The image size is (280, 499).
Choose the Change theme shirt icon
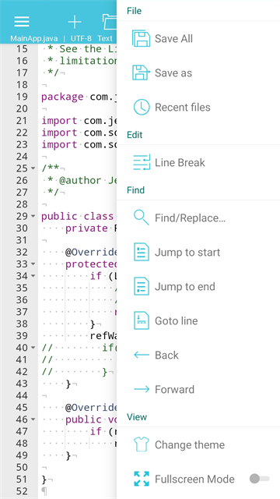coord(142,444)
